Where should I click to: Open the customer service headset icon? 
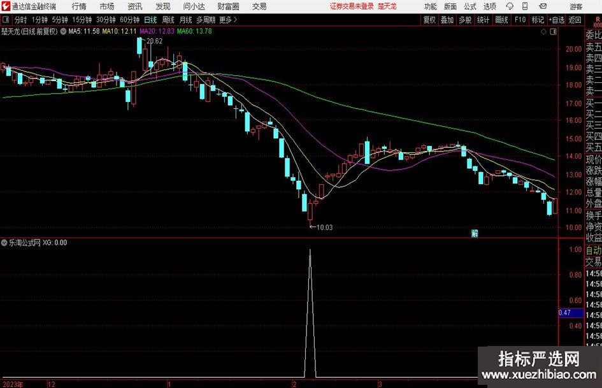pos(510,6)
